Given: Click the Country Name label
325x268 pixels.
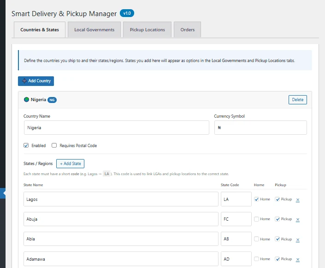Looking at the screenshot, I should (x=37, y=116).
